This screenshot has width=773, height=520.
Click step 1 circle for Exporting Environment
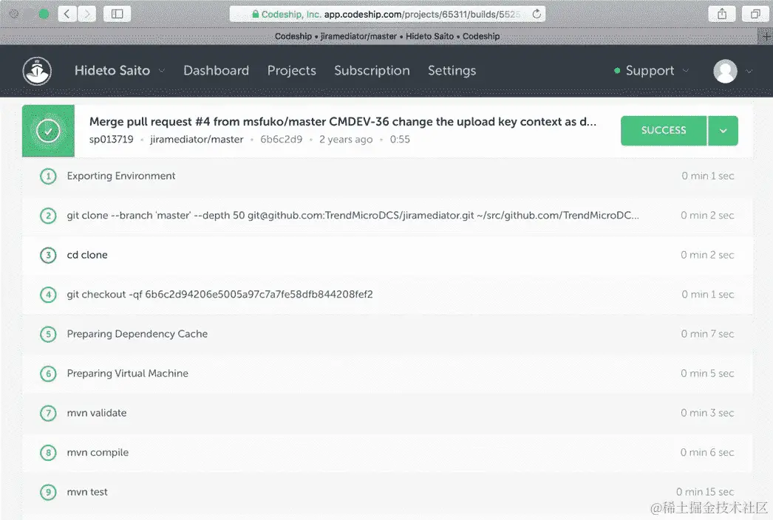point(48,176)
